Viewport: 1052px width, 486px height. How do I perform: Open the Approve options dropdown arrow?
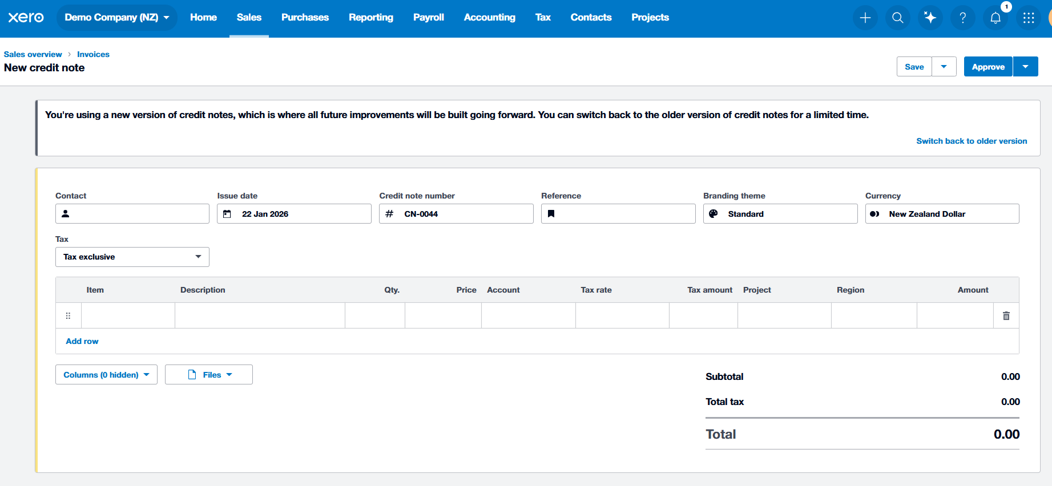[x=1025, y=67]
